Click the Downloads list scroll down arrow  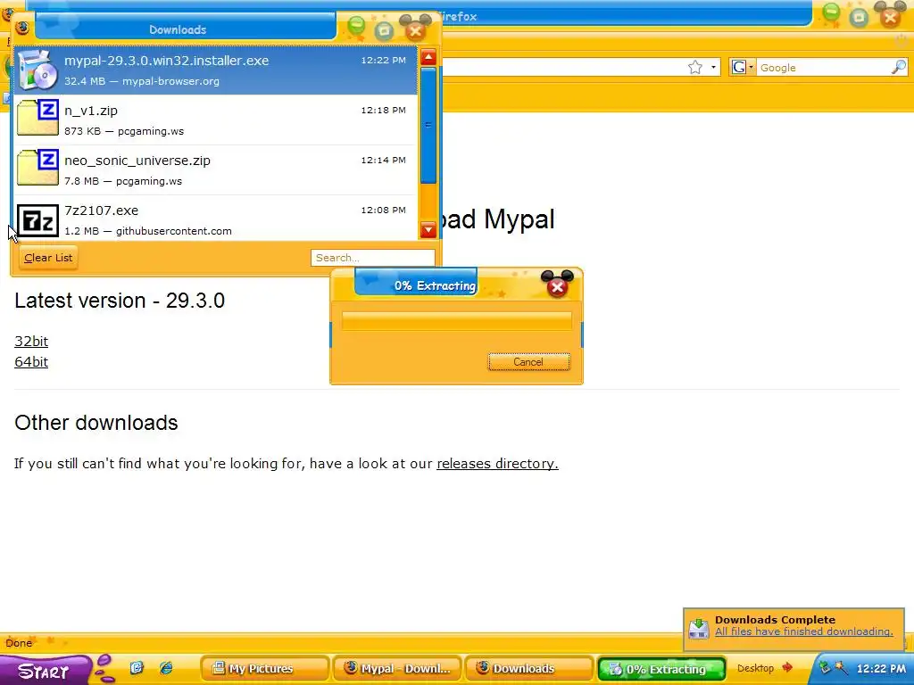pyautogui.click(x=428, y=229)
